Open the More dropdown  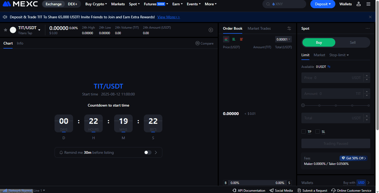[211, 4]
